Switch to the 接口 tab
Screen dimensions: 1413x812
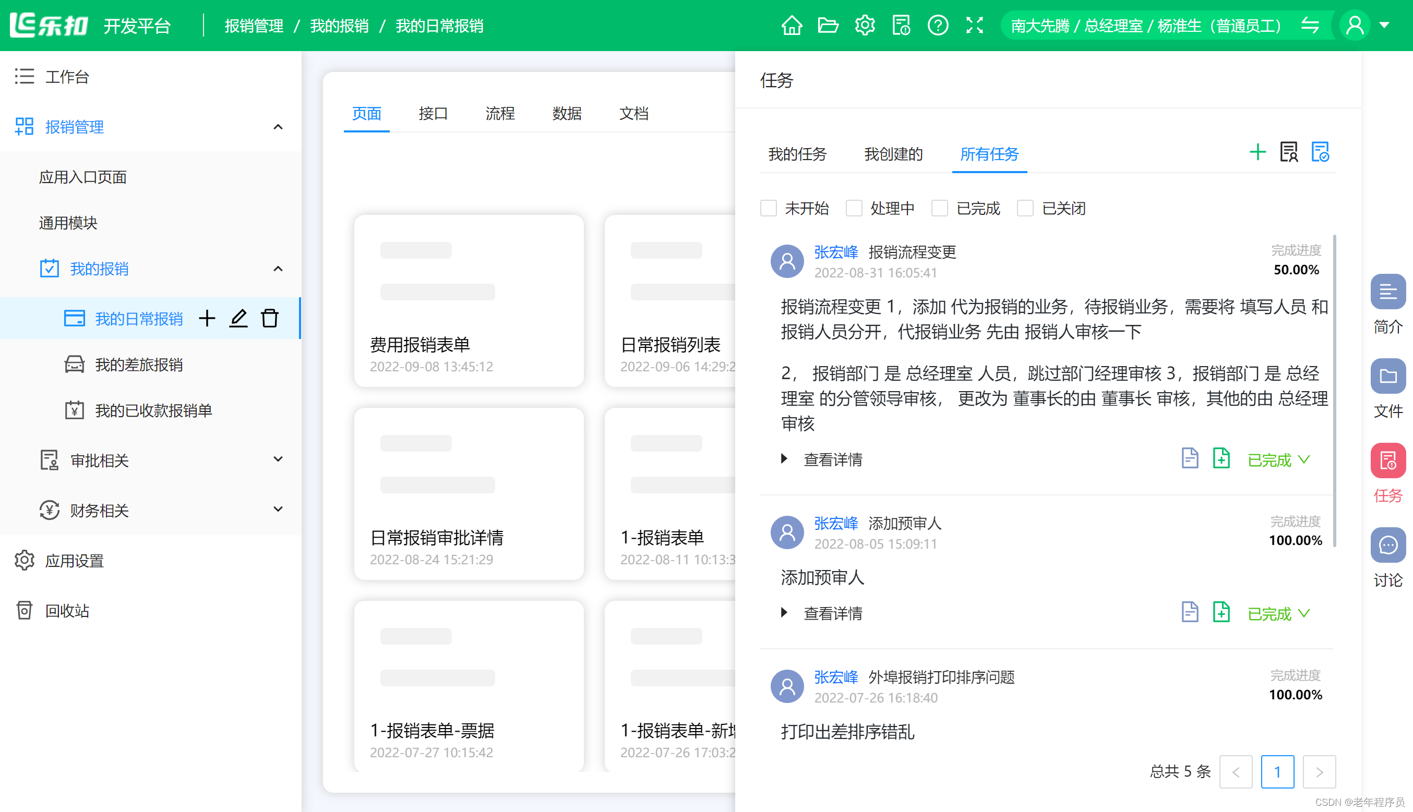[x=434, y=114]
